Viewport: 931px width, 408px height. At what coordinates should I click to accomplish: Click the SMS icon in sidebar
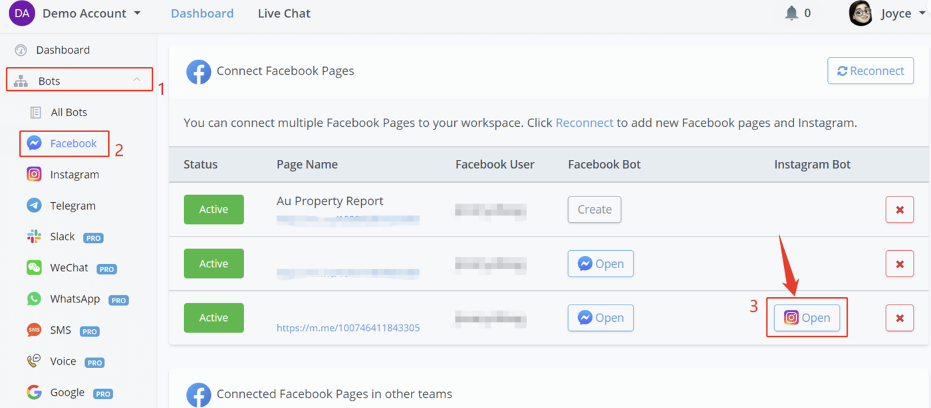point(34,330)
